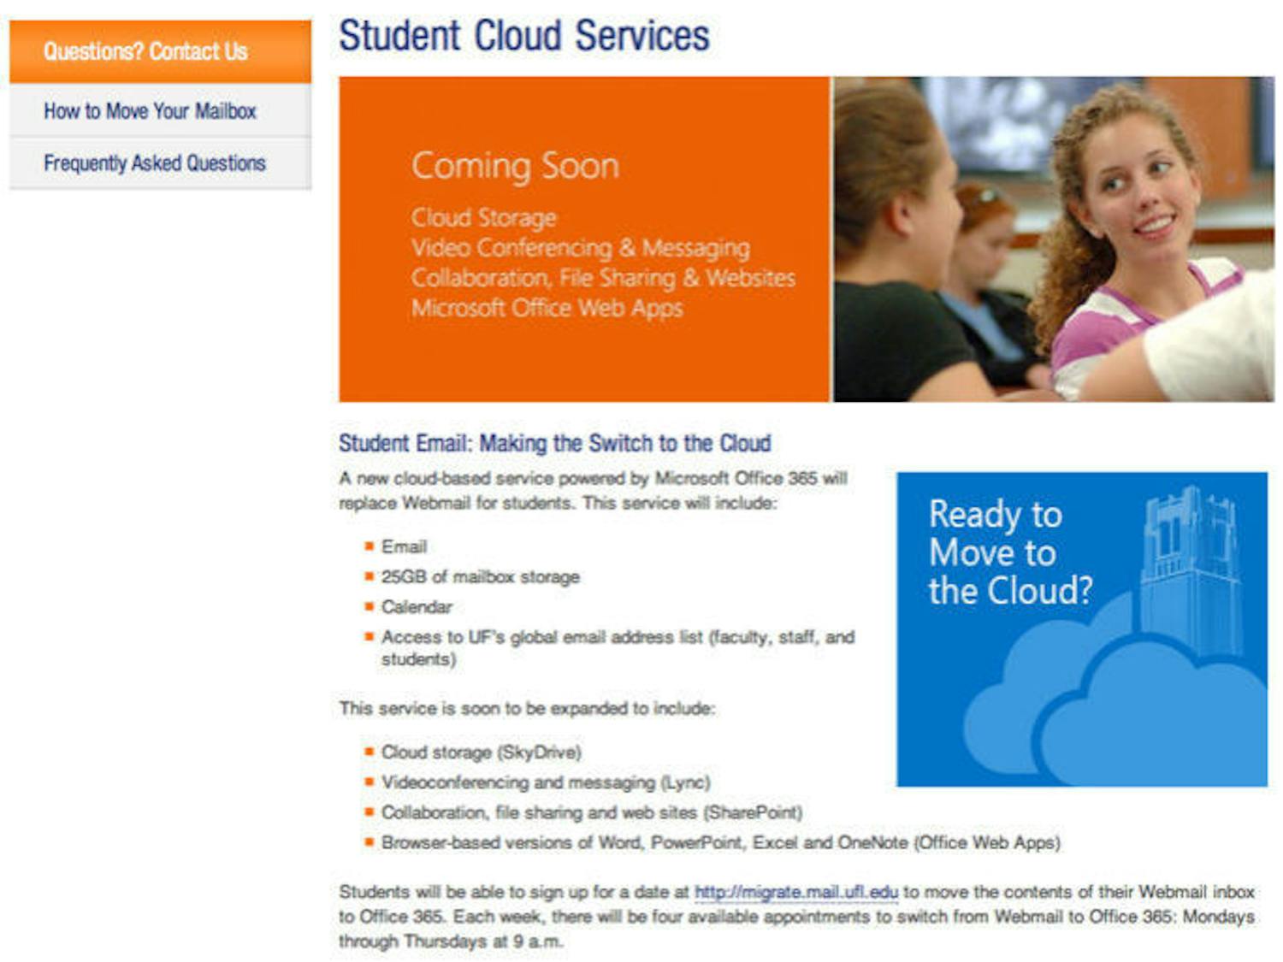This screenshot has height=962, width=1283.
Task: Click the Questions? Contact Us button
Action: [145, 52]
